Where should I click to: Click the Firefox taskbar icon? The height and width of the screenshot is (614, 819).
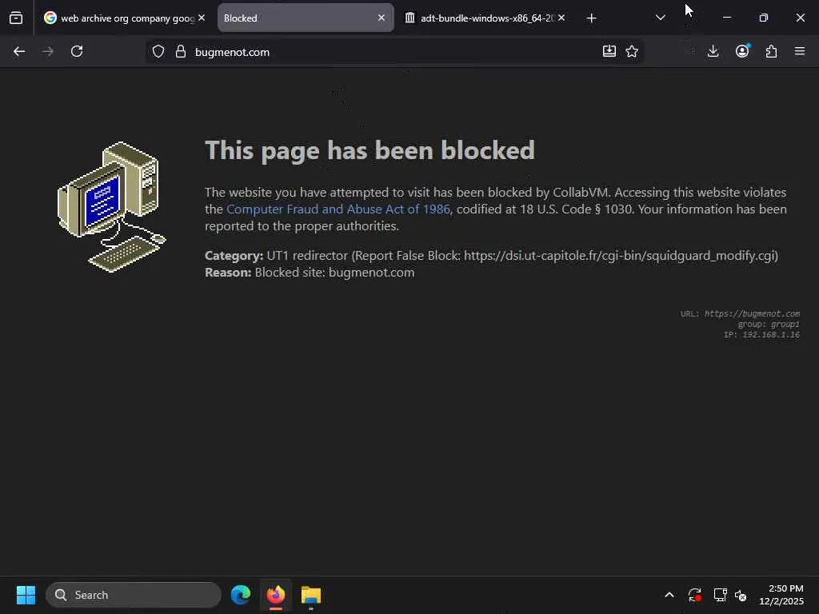pyautogui.click(x=276, y=595)
